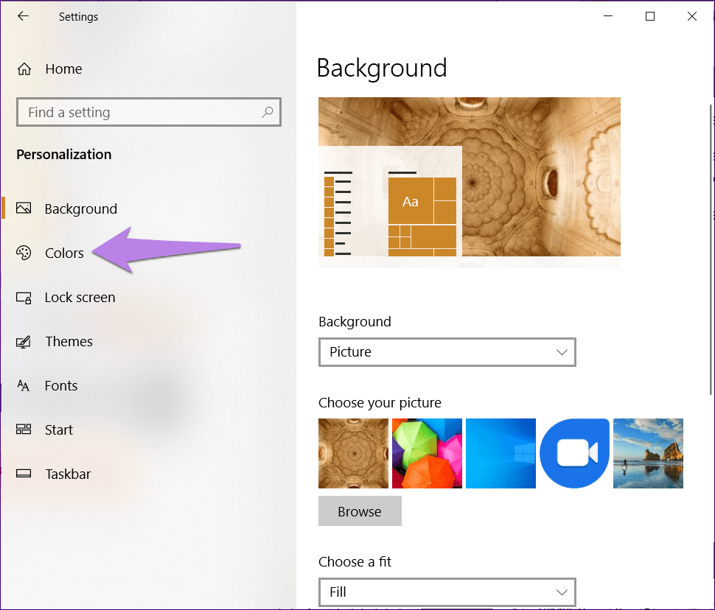Viewport: 715px width, 610px height.
Task: Type in the Find a setting box
Action: coord(140,113)
